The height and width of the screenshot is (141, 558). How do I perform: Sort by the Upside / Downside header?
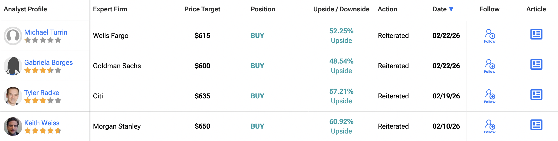[x=341, y=9]
